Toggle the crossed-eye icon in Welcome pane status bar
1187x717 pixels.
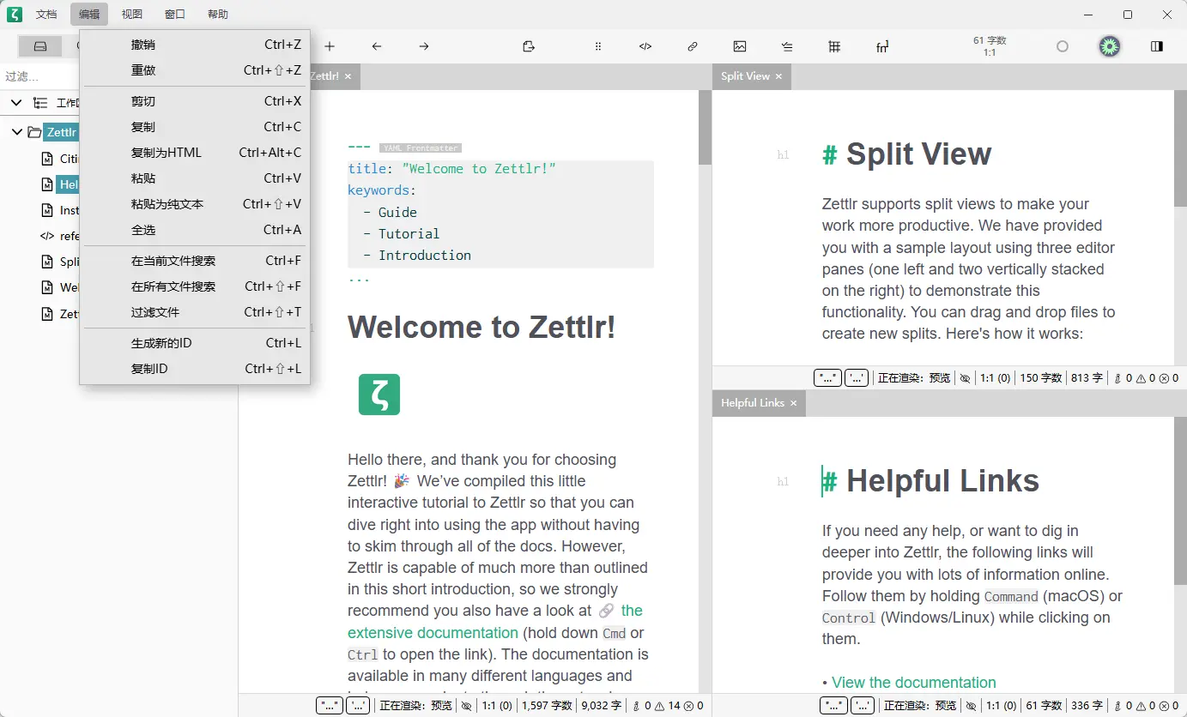[466, 706]
